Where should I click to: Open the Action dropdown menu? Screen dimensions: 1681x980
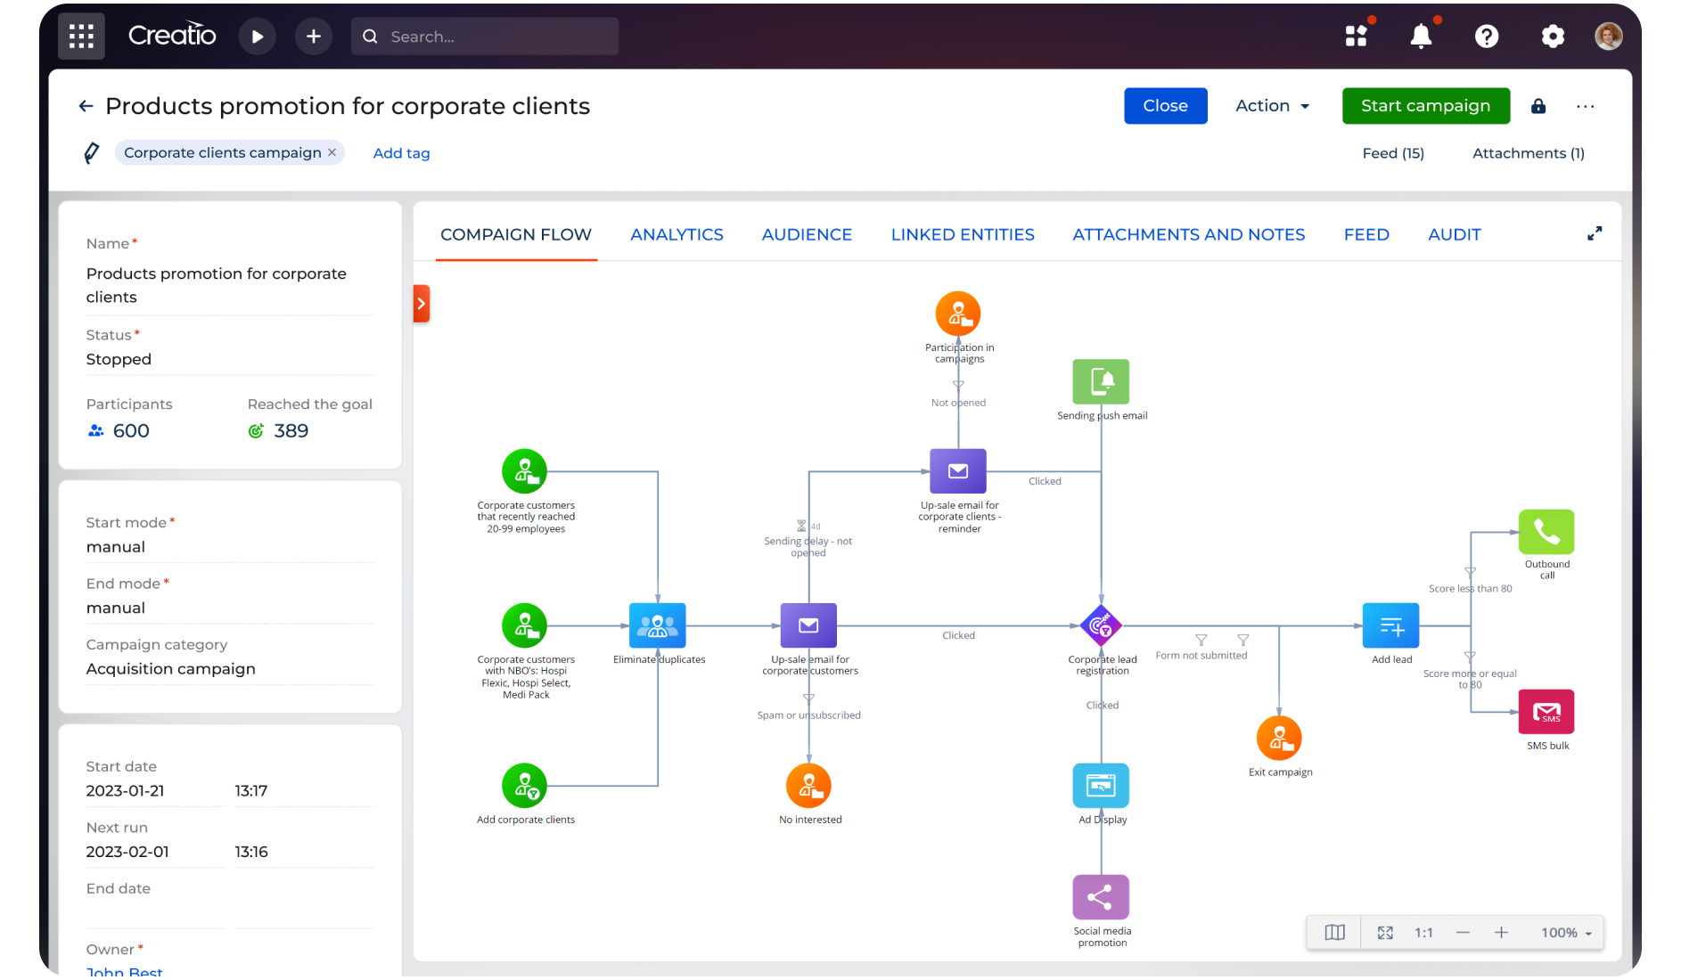point(1272,106)
